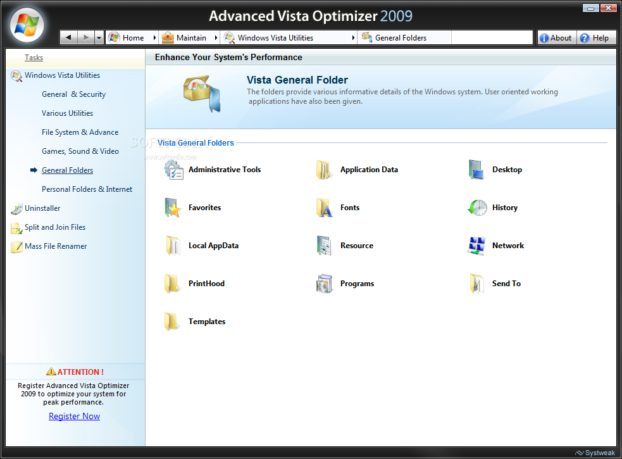Screen dimensions: 622x459
Task: Open the Uninstaller task label
Action: click(42, 208)
